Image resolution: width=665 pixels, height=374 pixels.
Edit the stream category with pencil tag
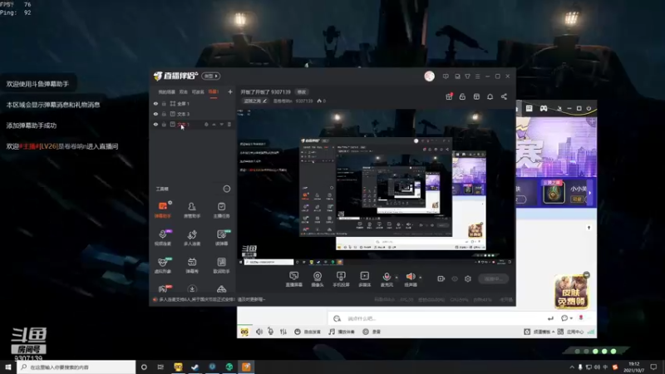(x=255, y=101)
